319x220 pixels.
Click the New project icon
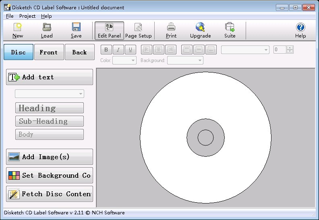click(18, 27)
